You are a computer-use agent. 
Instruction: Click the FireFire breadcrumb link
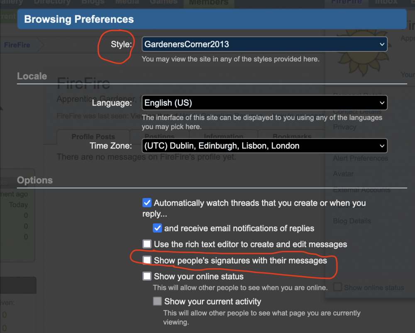click(x=17, y=45)
